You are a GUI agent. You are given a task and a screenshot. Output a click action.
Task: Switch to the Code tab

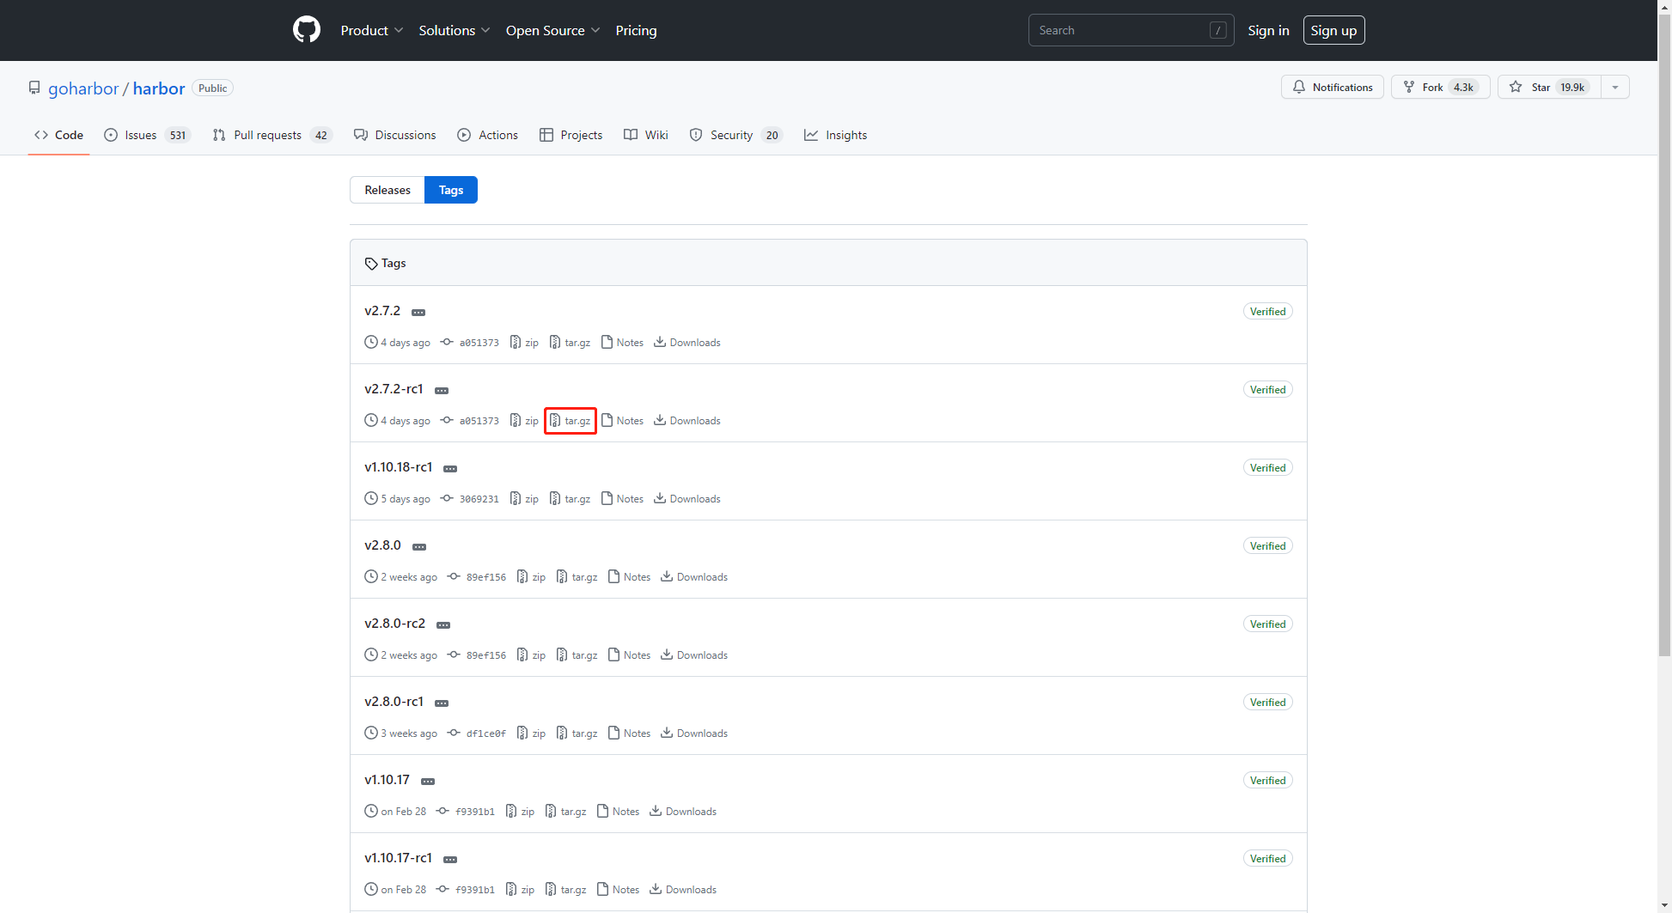click(x=58, y=135)
